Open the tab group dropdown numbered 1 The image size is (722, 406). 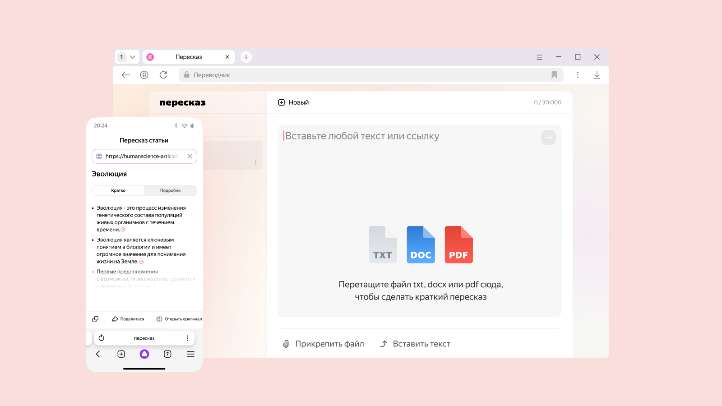(127, 57)
